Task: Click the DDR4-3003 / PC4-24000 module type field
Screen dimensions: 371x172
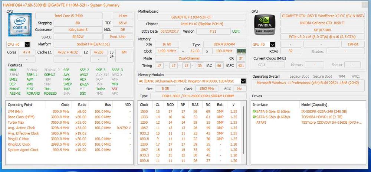Action: click(x=198, y=96)
